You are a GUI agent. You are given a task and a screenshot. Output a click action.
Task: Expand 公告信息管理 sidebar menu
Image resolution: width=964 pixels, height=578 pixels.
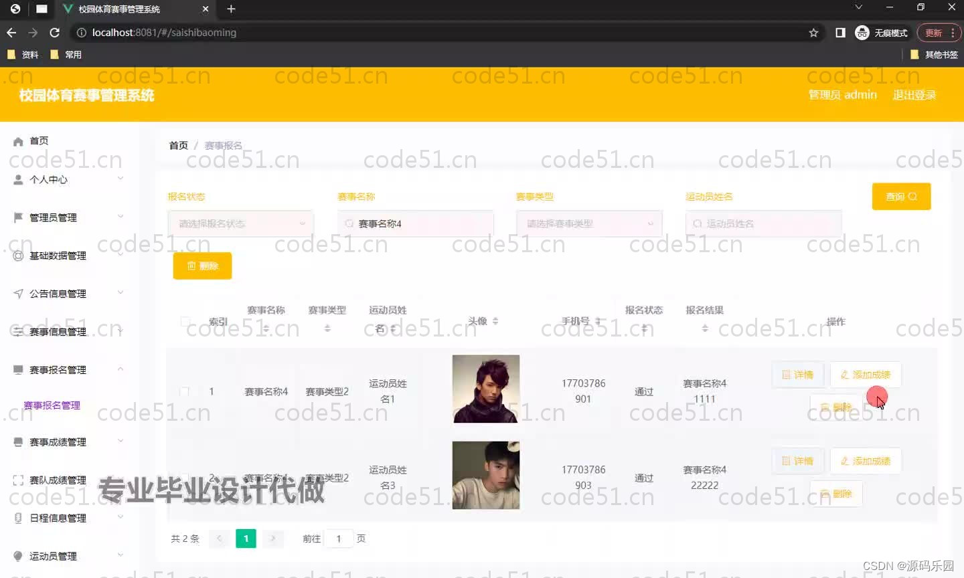(120, 293)
